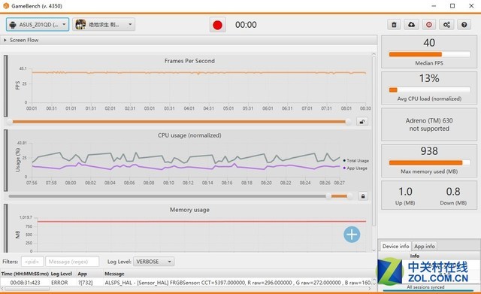Toggle the unlocked padlock beside FPS slider
The width and height of the screenshot is (481, 294).
362,122
